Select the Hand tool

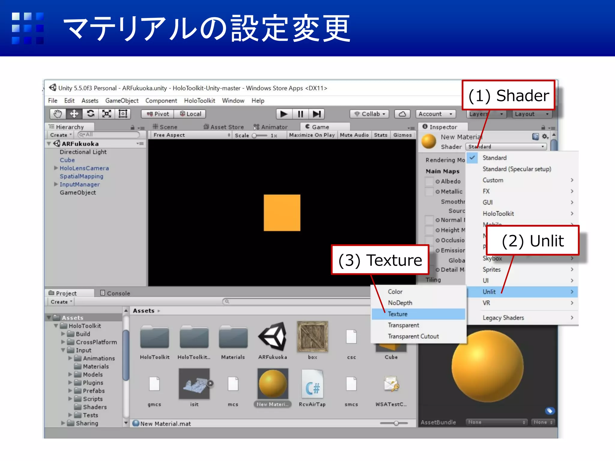[58, 114]
